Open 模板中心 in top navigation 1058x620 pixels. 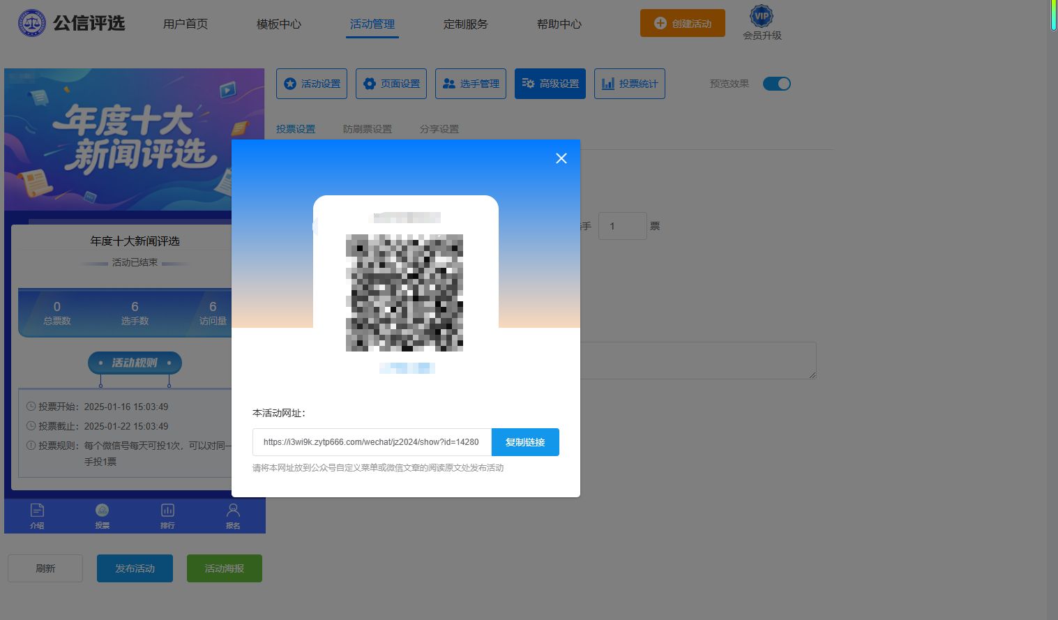point(279,24)
